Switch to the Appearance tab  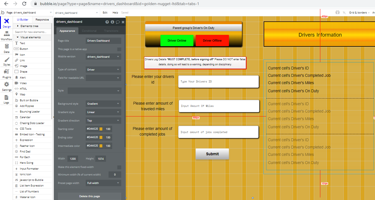pos(67,31)
